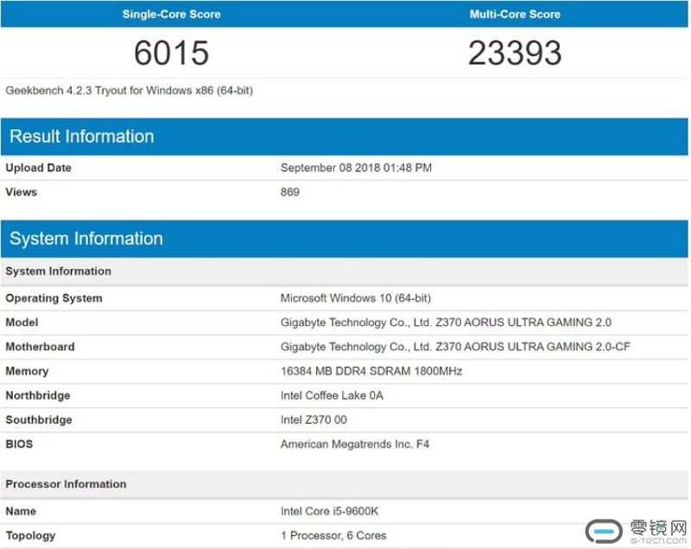Select the multi-core score value 23393
The image size is (691, 549).
[x=515, y=54]
